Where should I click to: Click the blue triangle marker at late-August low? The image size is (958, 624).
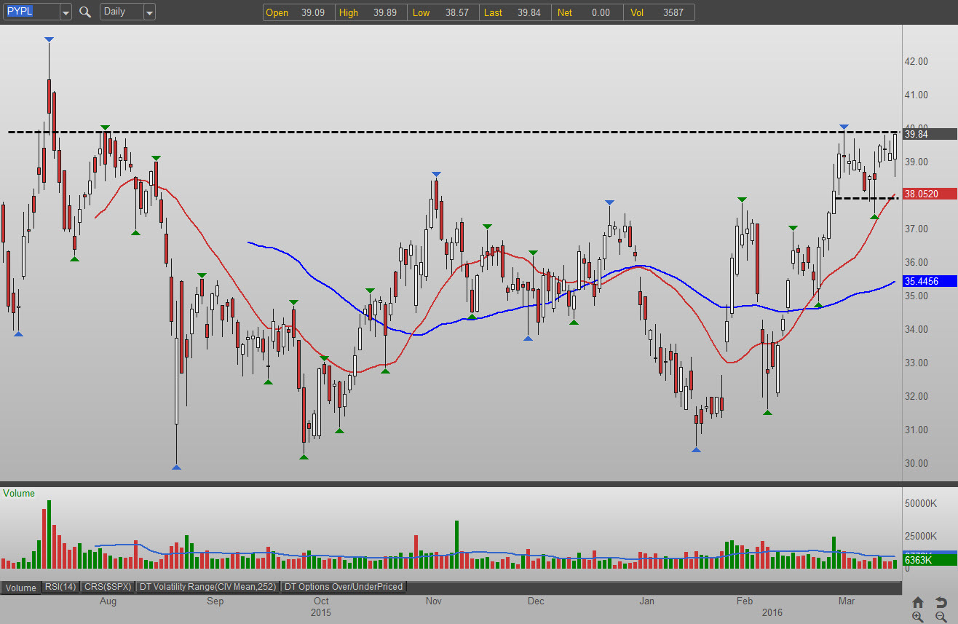(176, 467)
